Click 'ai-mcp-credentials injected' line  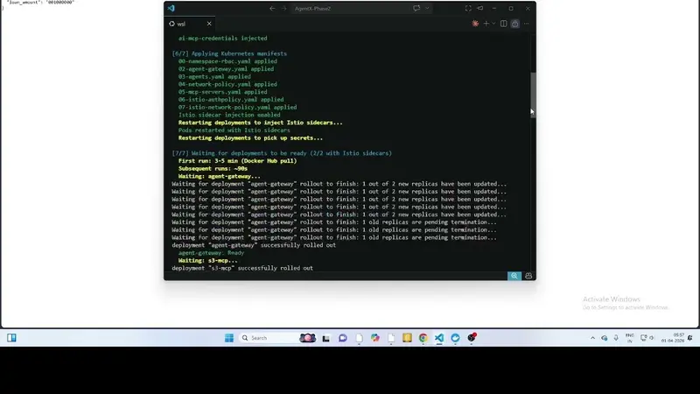point(223,39)
